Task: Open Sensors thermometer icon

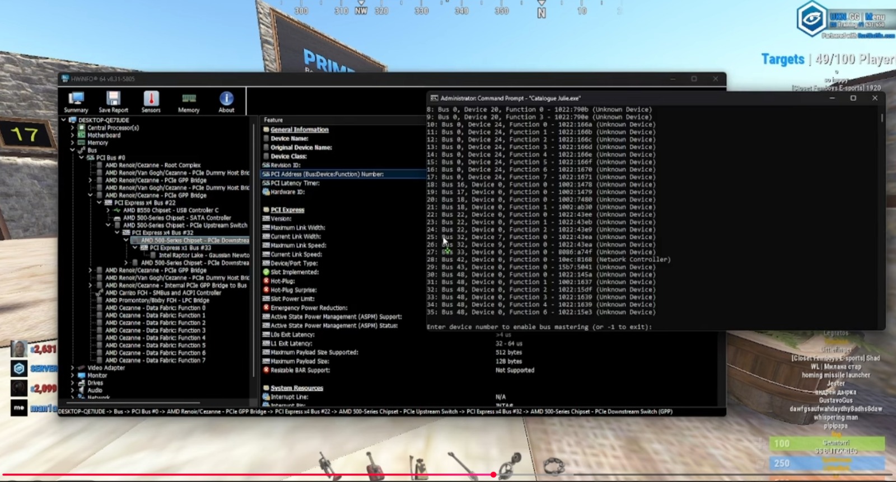Action: click(151, 100)
